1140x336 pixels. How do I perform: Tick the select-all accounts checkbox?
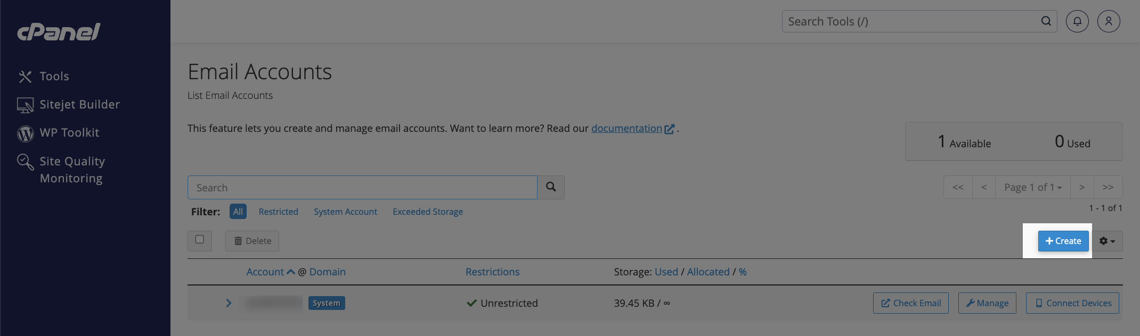coord(200,240)
